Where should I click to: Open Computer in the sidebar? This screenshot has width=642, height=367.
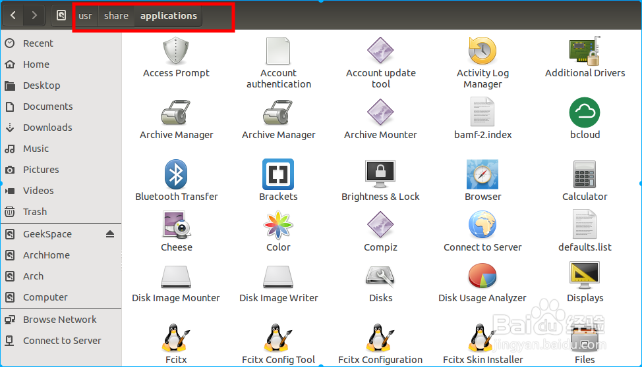tap(61, 297)
